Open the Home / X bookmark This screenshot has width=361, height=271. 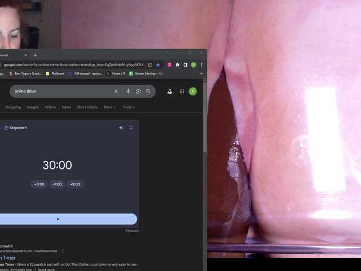[x=116, y=73]
